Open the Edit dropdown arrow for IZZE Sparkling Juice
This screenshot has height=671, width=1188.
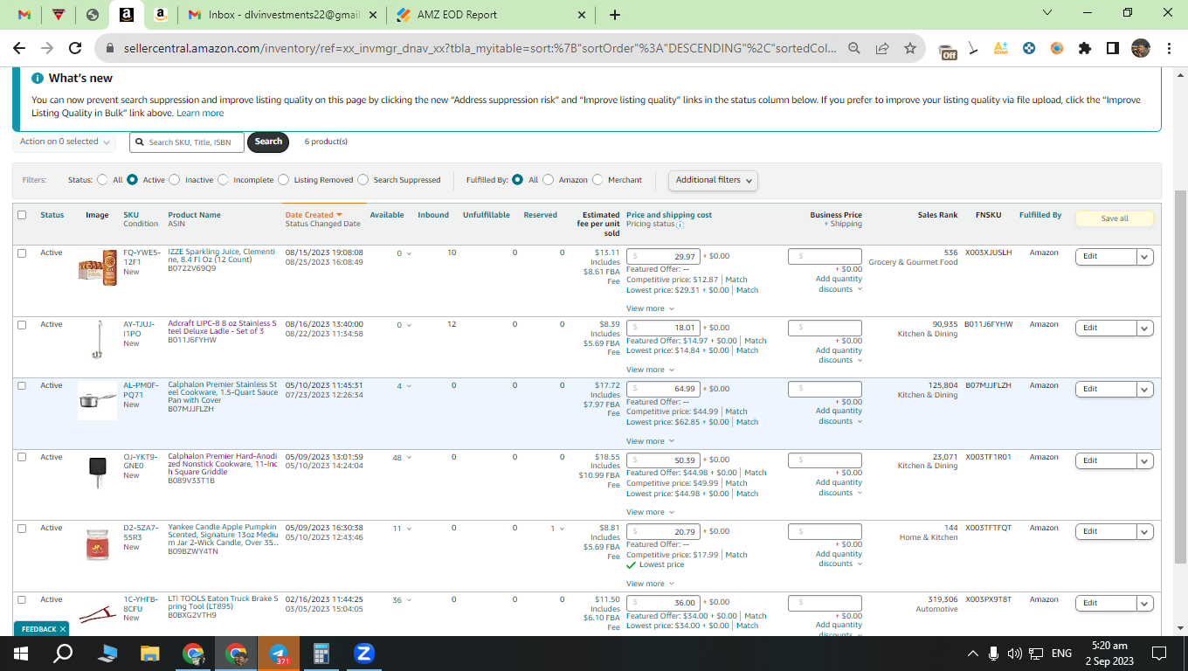tap(1145, 257)
